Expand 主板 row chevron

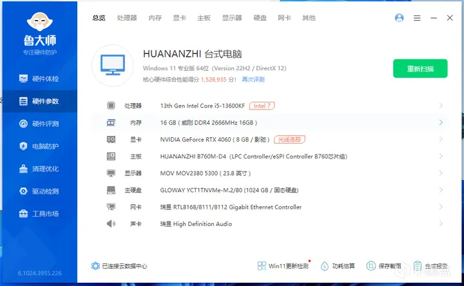tap(441, 156)
